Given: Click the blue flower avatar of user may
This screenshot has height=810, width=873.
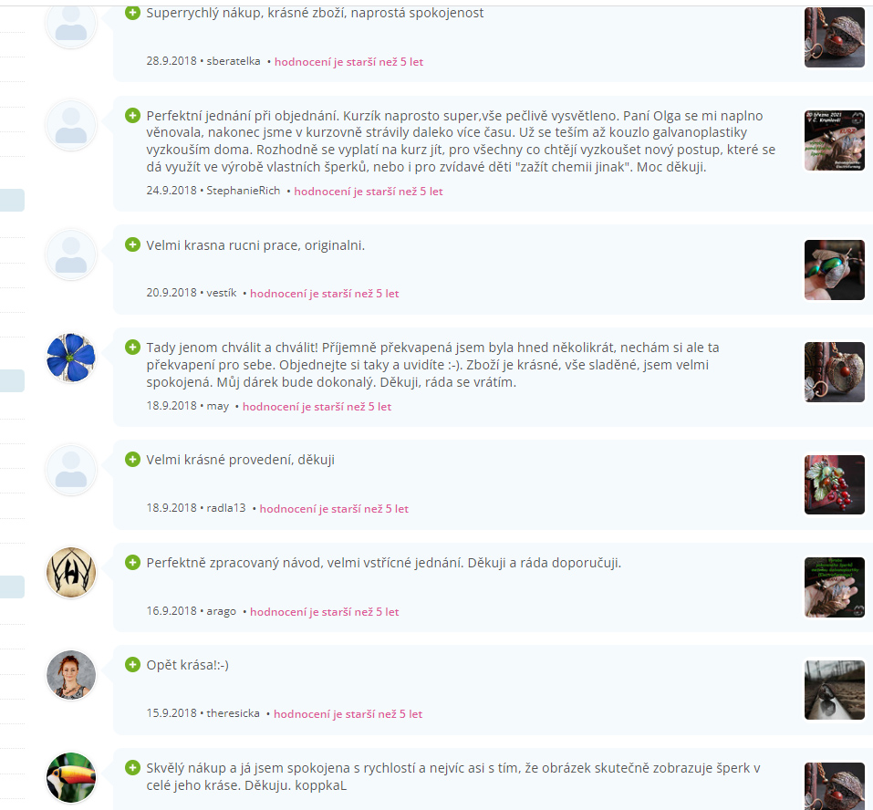Looking at the screenshot, I should 71,358.
